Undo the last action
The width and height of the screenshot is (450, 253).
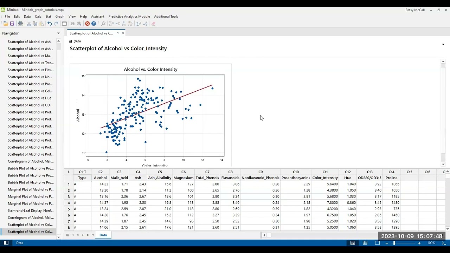point(50,24)
